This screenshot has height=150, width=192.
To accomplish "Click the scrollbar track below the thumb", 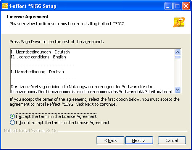I will click(x=177, y=73).
